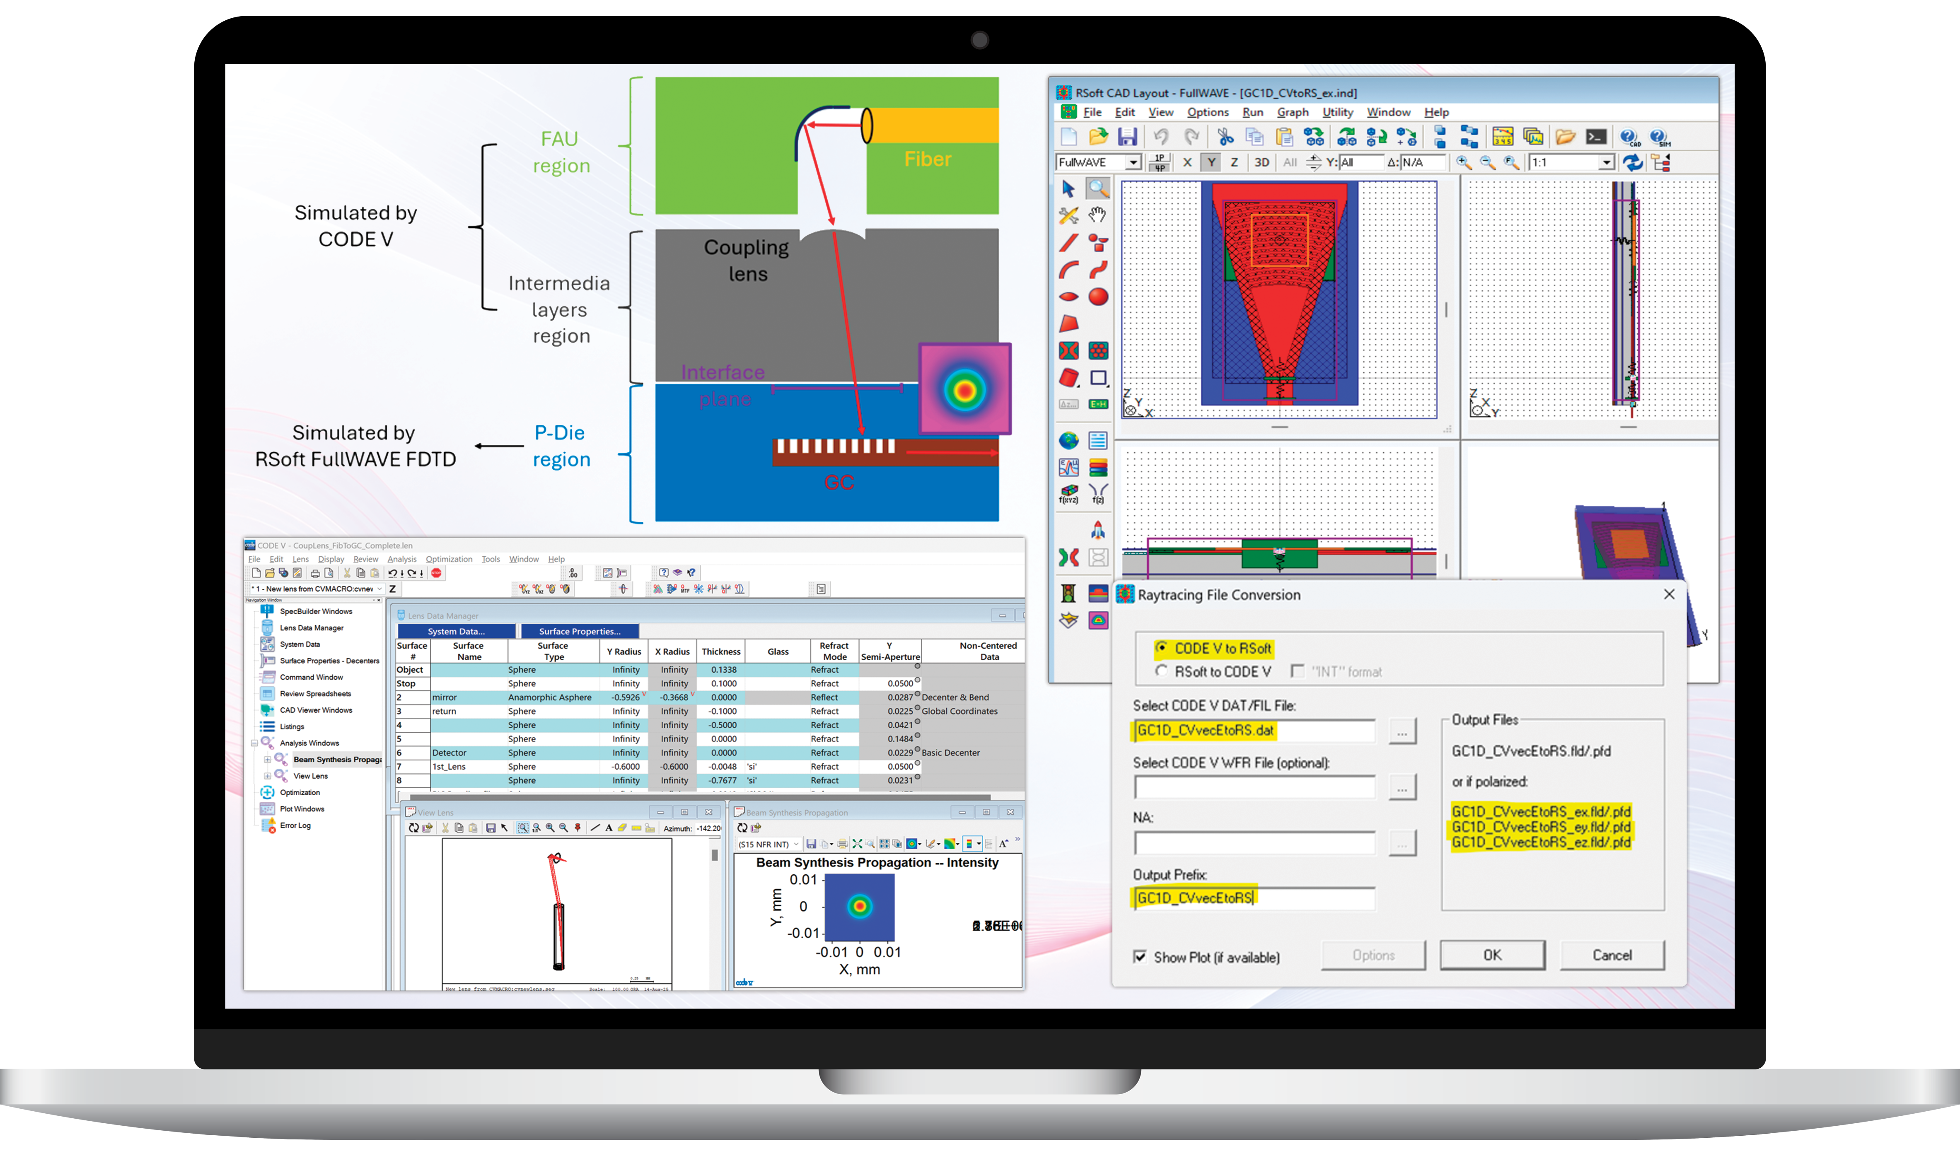Click OK in Raytracing File Conversion
This screenshot has height=1156, width=1960.
pos(1492,955)
